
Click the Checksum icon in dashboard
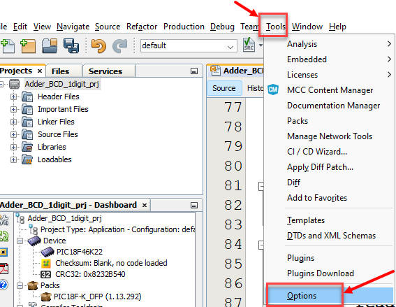(45, 263)
